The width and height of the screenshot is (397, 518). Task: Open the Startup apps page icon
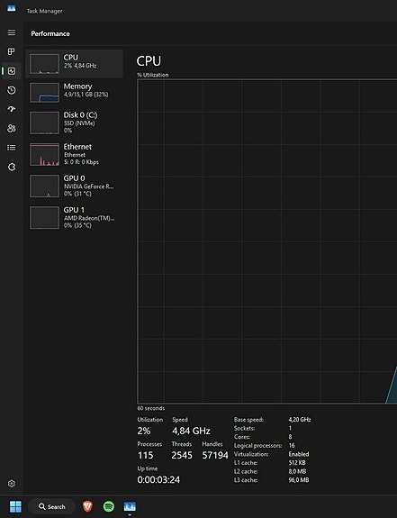tap(12, 109)
